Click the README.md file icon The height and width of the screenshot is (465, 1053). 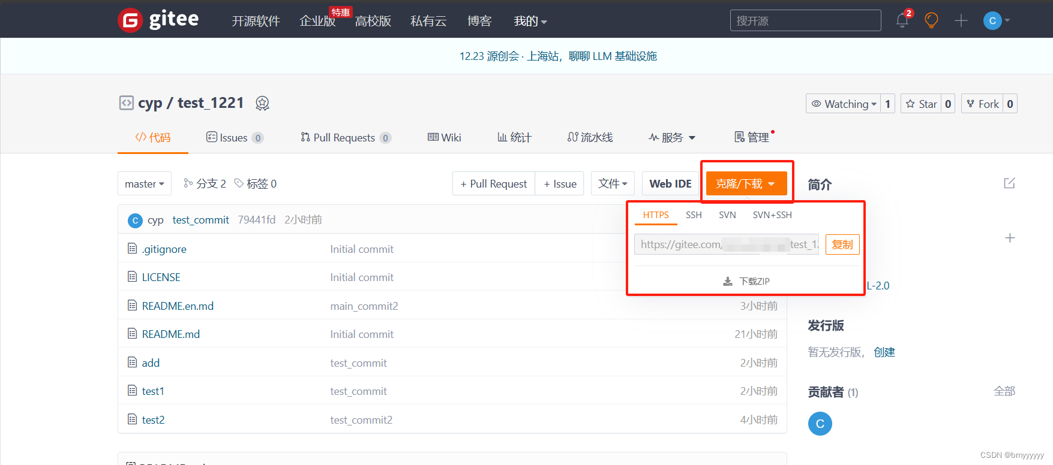click(132, 333)
